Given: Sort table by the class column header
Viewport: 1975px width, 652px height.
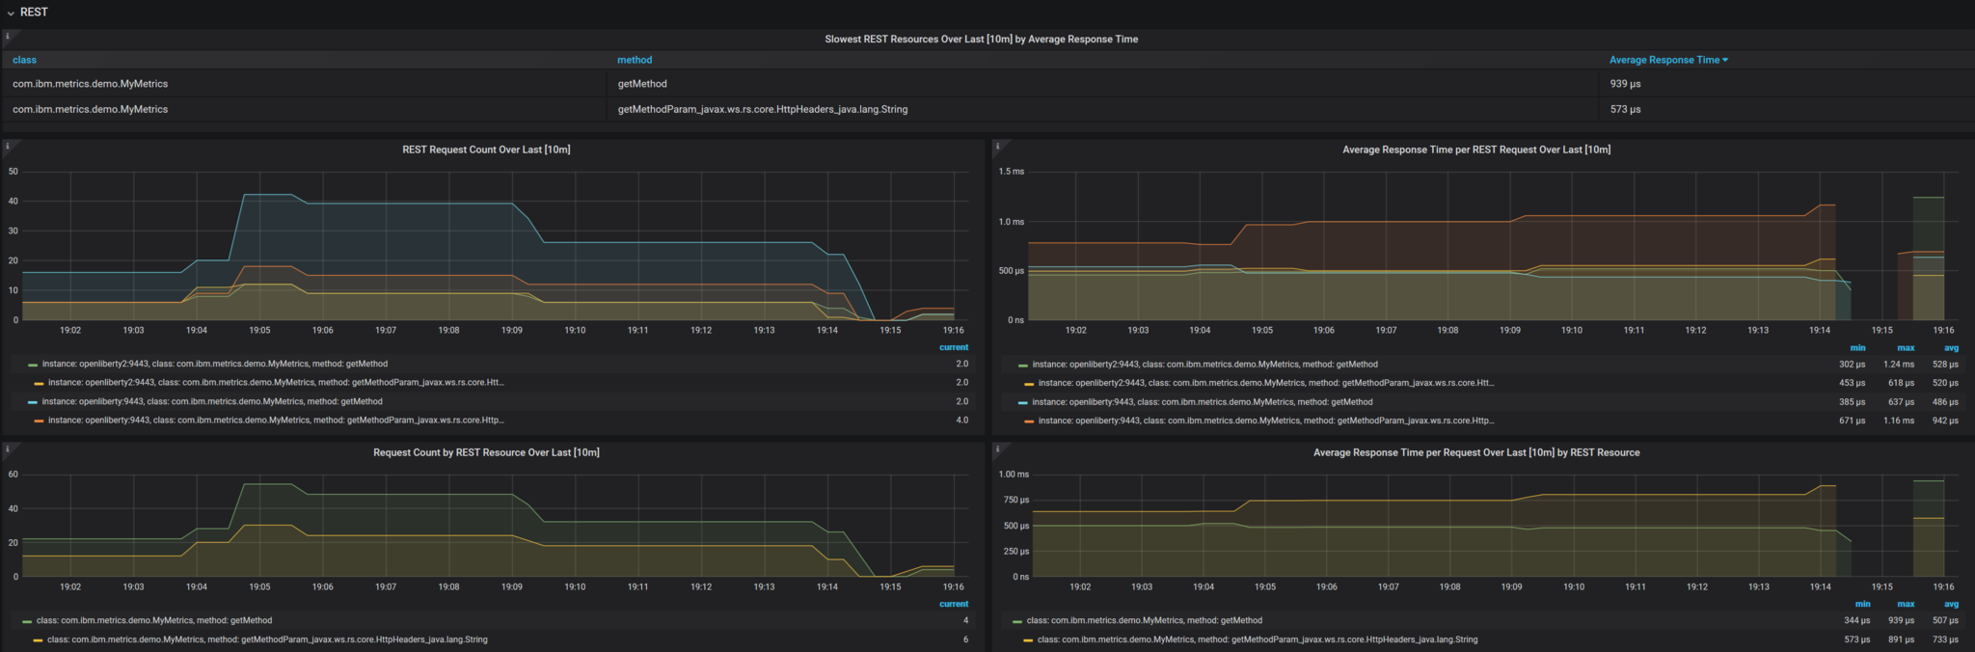Looking at the screenshot, I should 24,60.
